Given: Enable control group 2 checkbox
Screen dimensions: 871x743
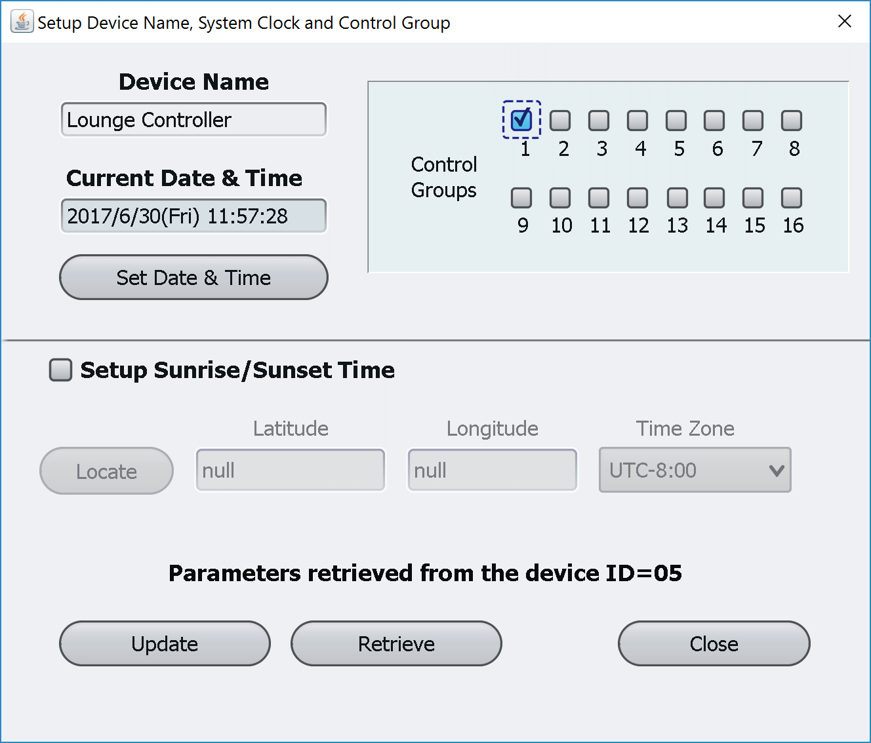Looking at the screenshot, I should tap(560, 121).
